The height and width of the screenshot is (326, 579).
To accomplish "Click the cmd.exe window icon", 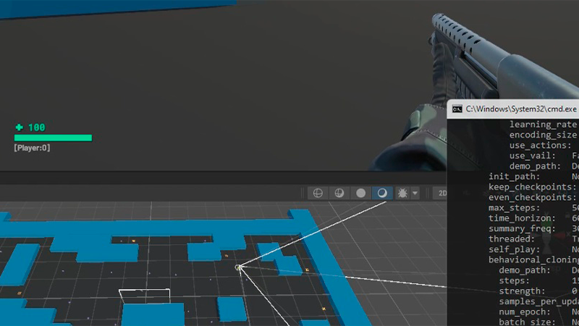I will coord(457,109).
